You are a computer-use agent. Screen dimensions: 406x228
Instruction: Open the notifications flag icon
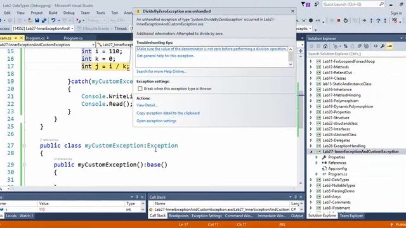[x=306, y=4]
